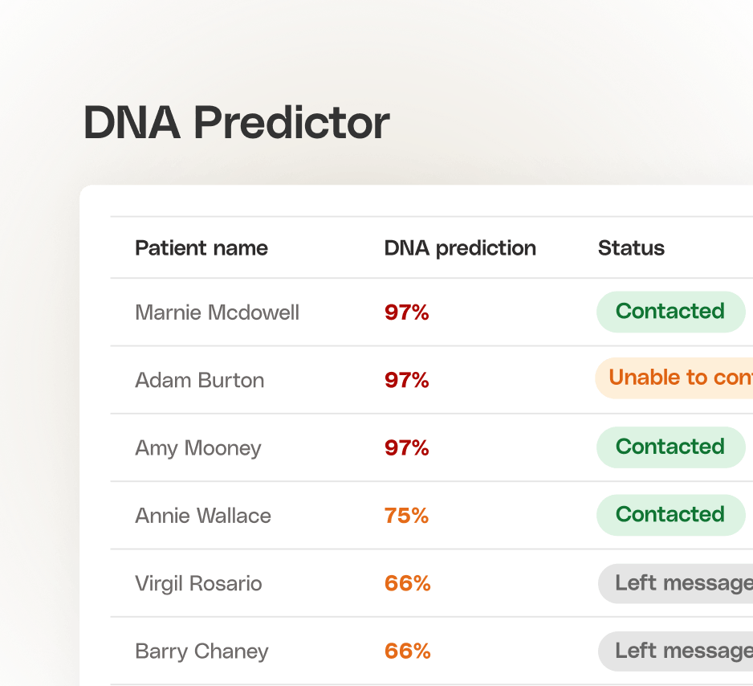Select Virgil Rosario patient name

coord(198,584)
